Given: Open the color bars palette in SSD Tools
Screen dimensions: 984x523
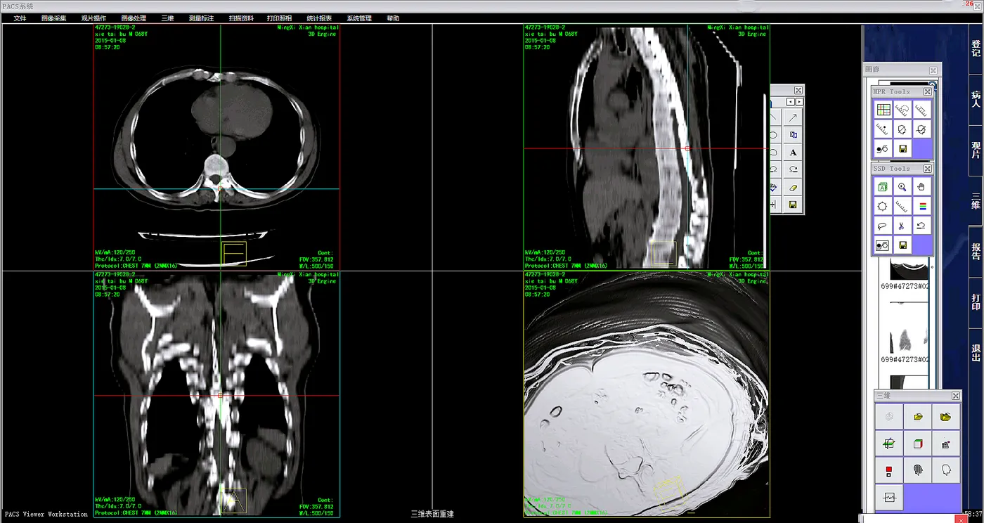Looking at the screenshot, I should pos(921,207).
